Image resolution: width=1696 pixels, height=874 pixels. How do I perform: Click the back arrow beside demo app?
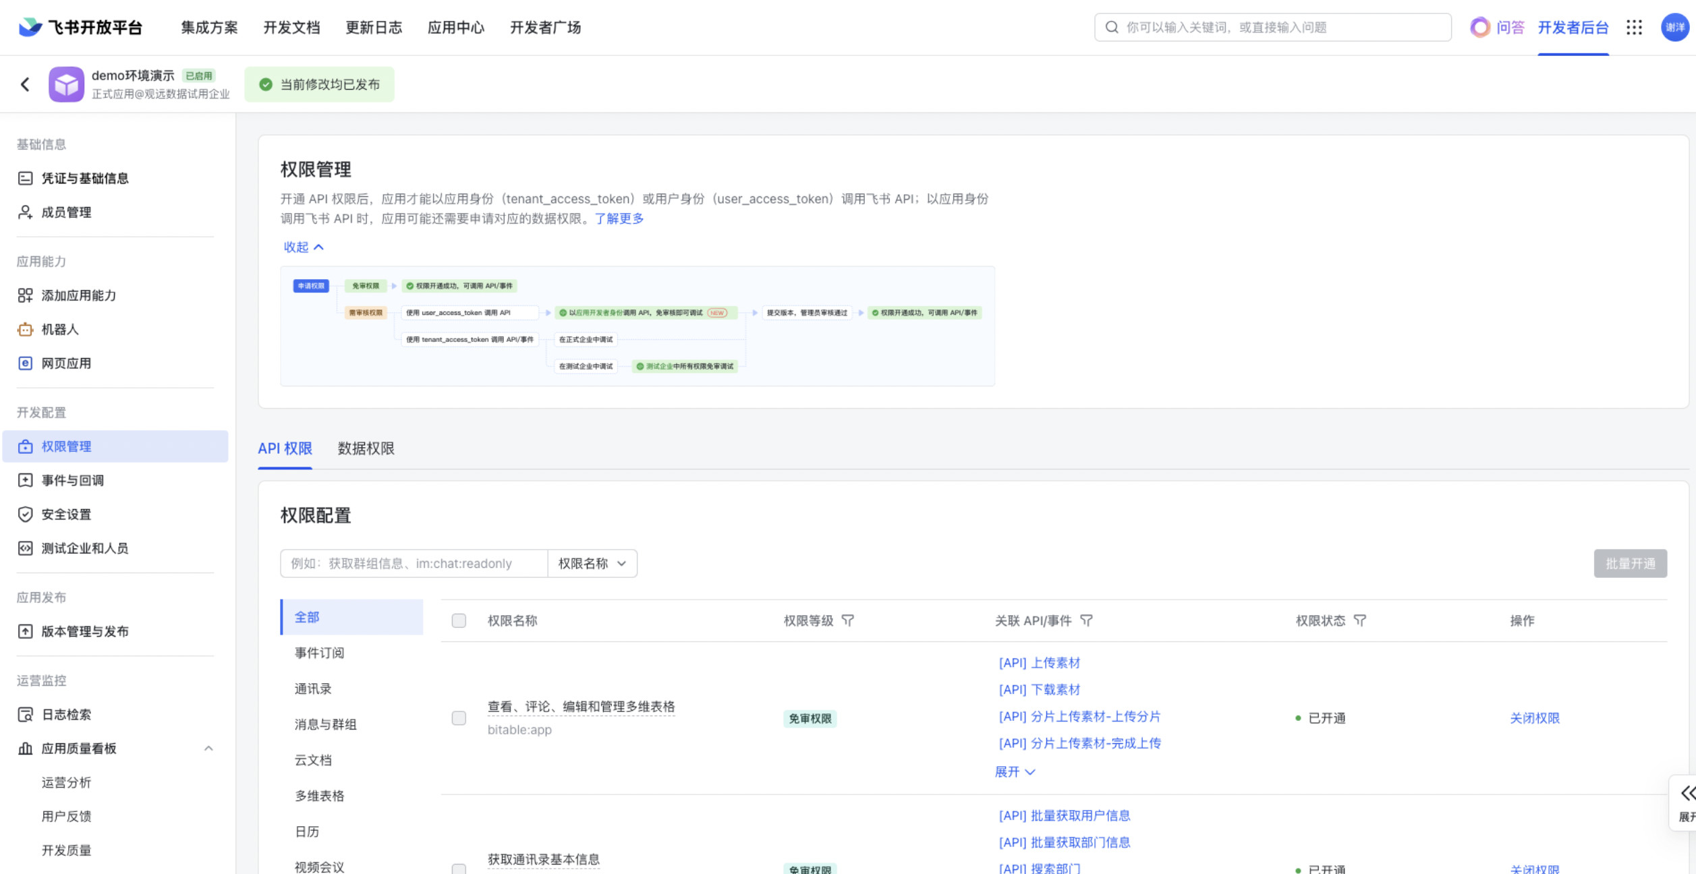click(x=25, y=84)
